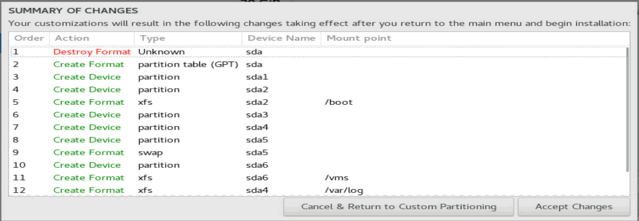
Task: Sort by the Order column header
Action: pyautogui.click(x=29, y=38)
